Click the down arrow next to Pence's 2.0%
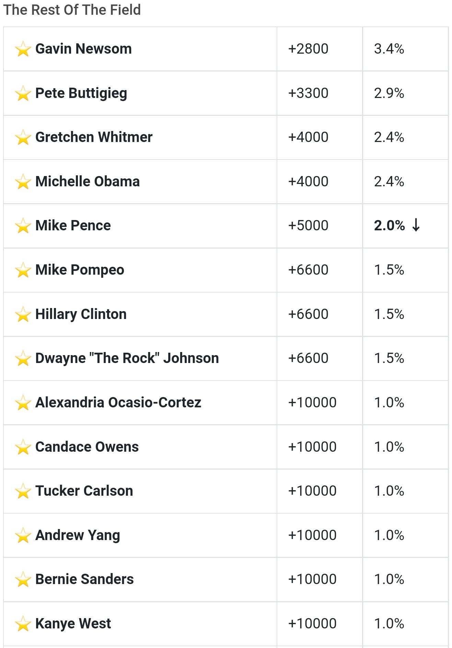This screenshot has width=452, height=648. point(416,225)
